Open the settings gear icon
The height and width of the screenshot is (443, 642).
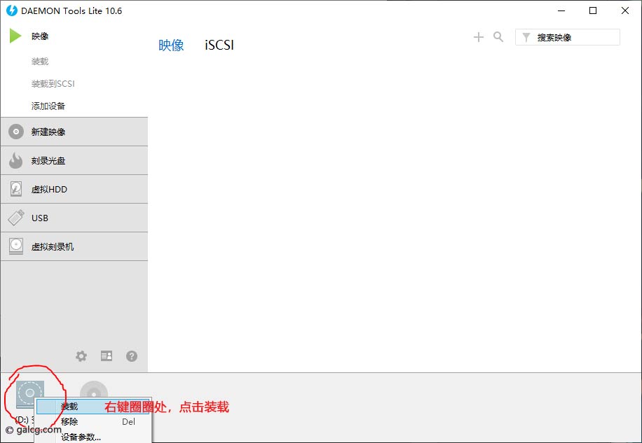(x=81, y=356)
